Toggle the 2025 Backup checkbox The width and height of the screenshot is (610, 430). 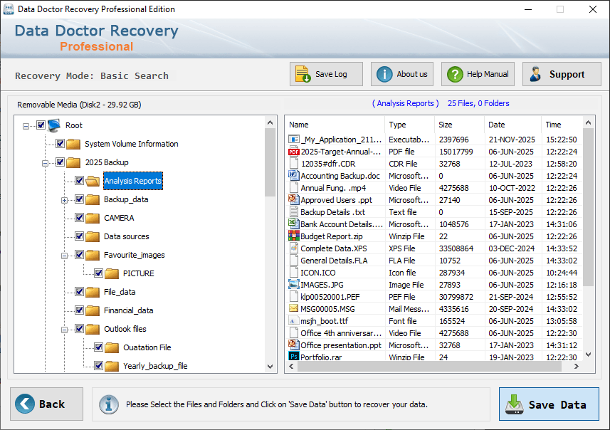click(60, 162)
